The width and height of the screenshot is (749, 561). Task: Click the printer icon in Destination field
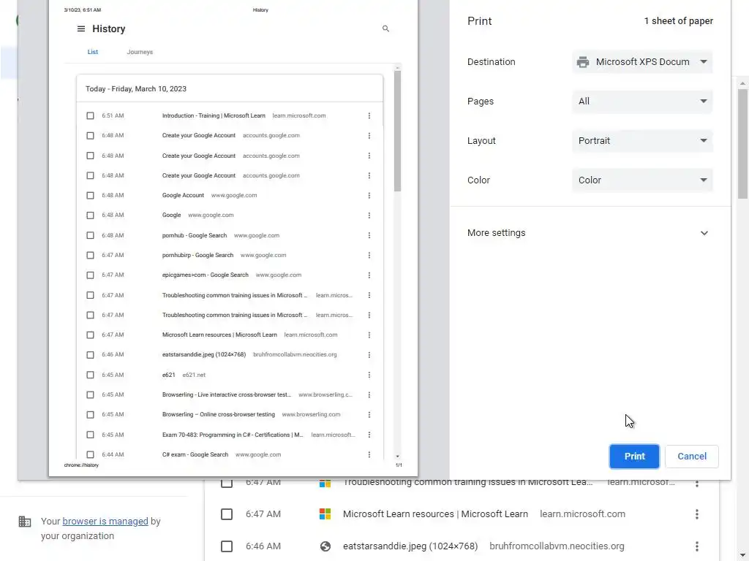coord(583,62)
